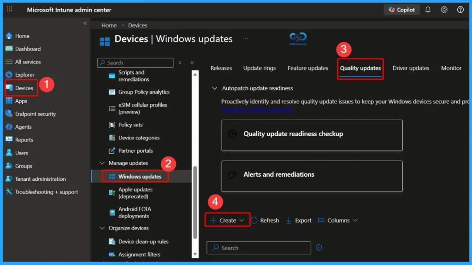Viewport: 472px width, 265px height.
Task: Open the help question mark icon
Action: pos(459,9)
